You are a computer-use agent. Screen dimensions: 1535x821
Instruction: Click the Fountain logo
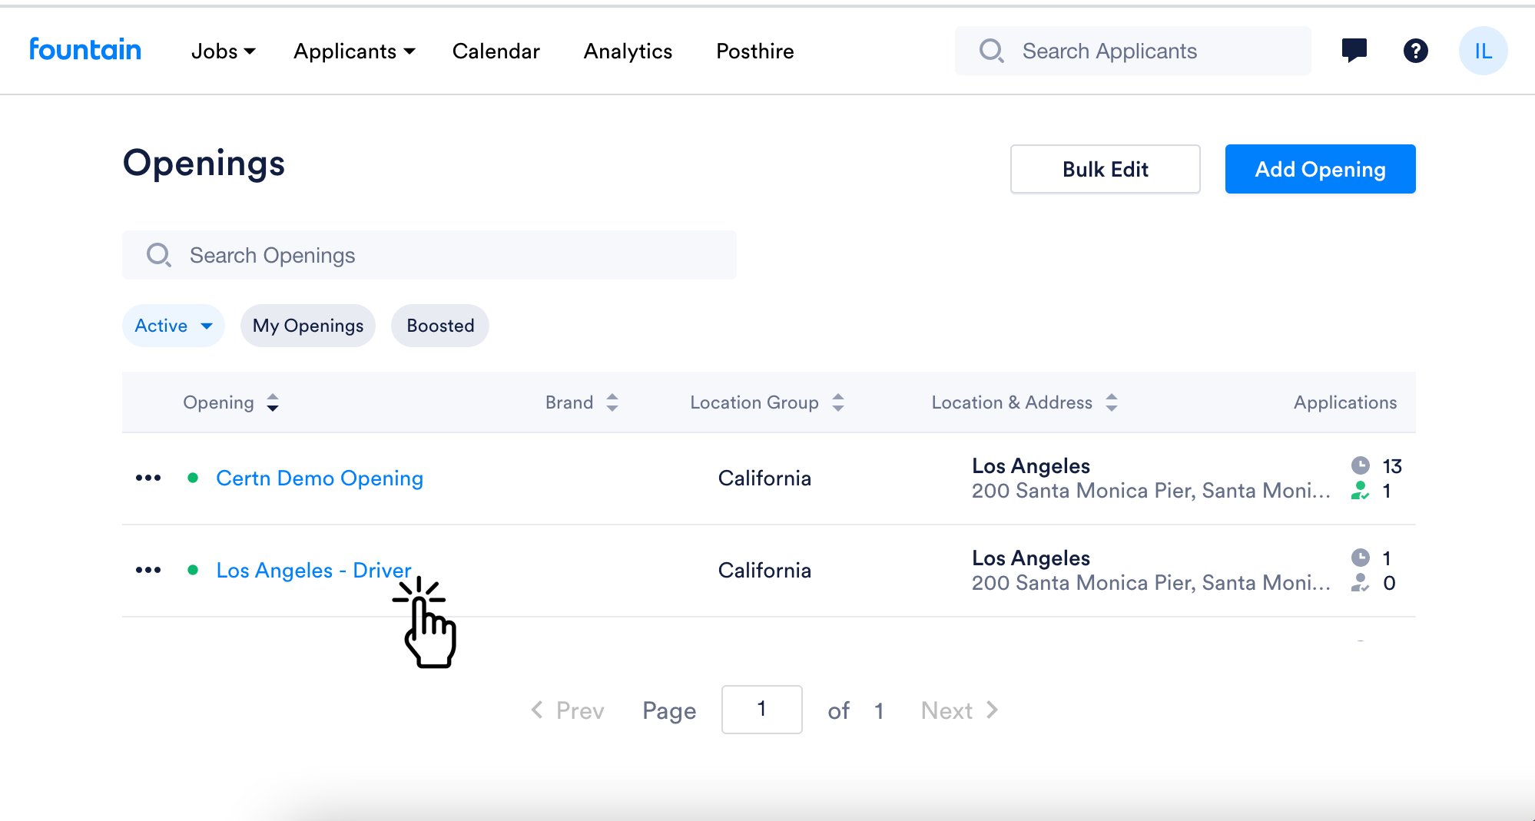point(85,49)
